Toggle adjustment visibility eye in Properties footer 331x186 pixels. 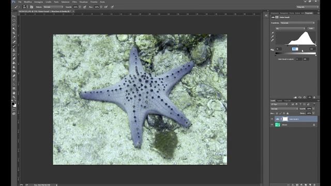(310, 98)
